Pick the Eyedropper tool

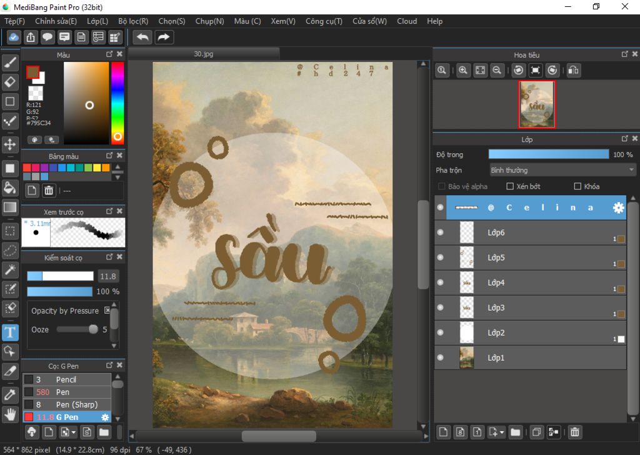(x=10, y=394)
